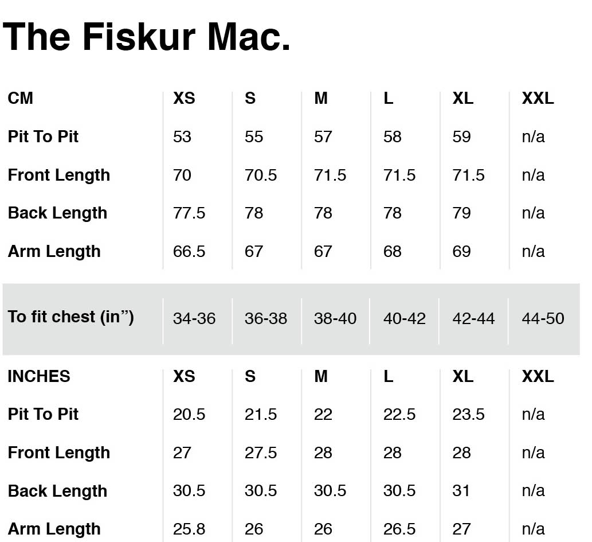Click the 77.5 Back Length value
592x542 pixels.
189,213
